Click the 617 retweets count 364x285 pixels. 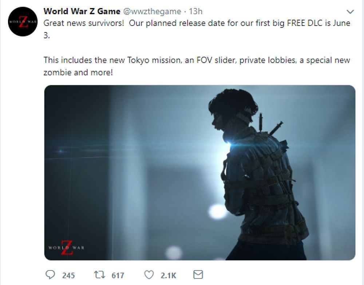[118, 276]
